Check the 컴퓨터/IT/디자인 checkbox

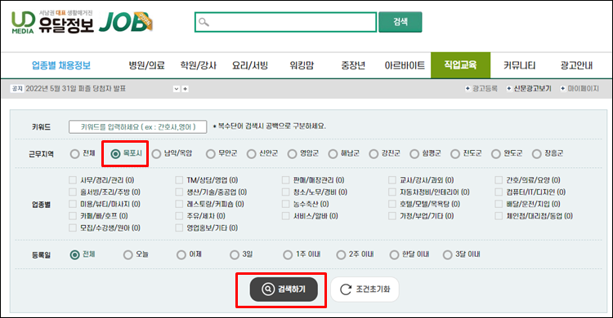tap(499, 192)
